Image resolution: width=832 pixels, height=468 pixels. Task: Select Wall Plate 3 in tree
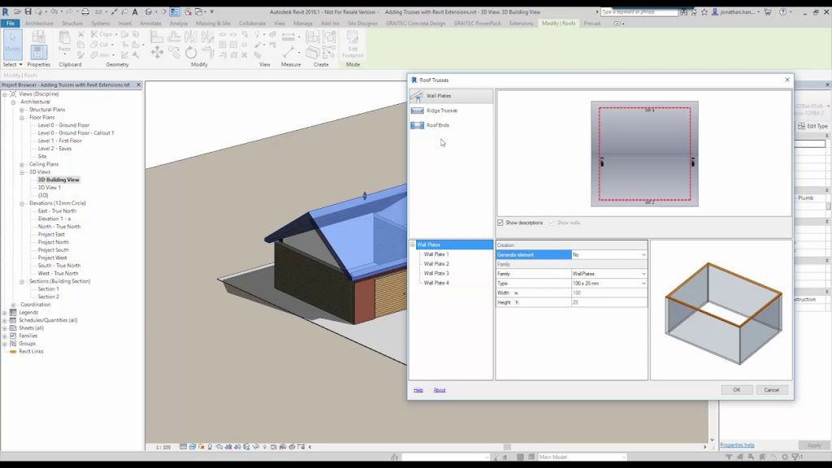[436, 273]
